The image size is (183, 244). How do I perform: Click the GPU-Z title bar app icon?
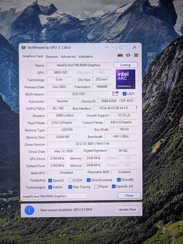(23, 47)
